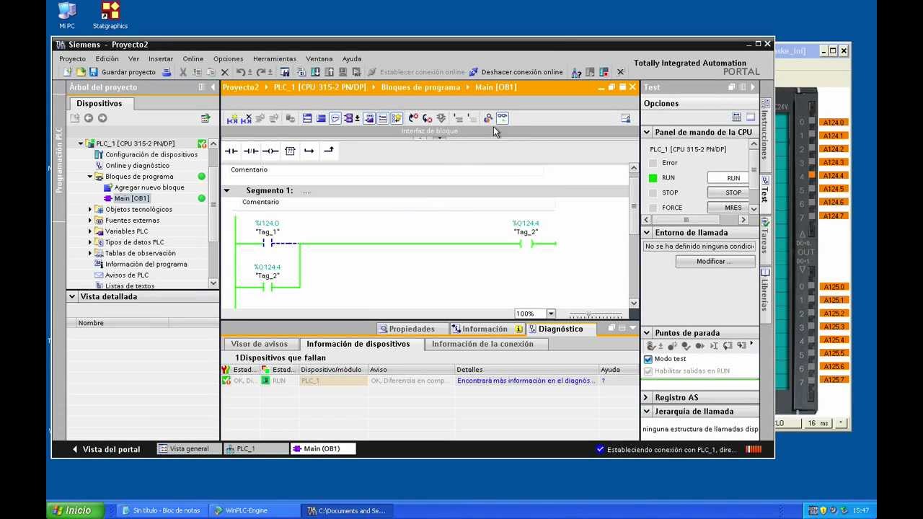The height and width of the screenshot is (519, 923).
Task: Collapse Vista detallada panel
Action: (72, 297)
